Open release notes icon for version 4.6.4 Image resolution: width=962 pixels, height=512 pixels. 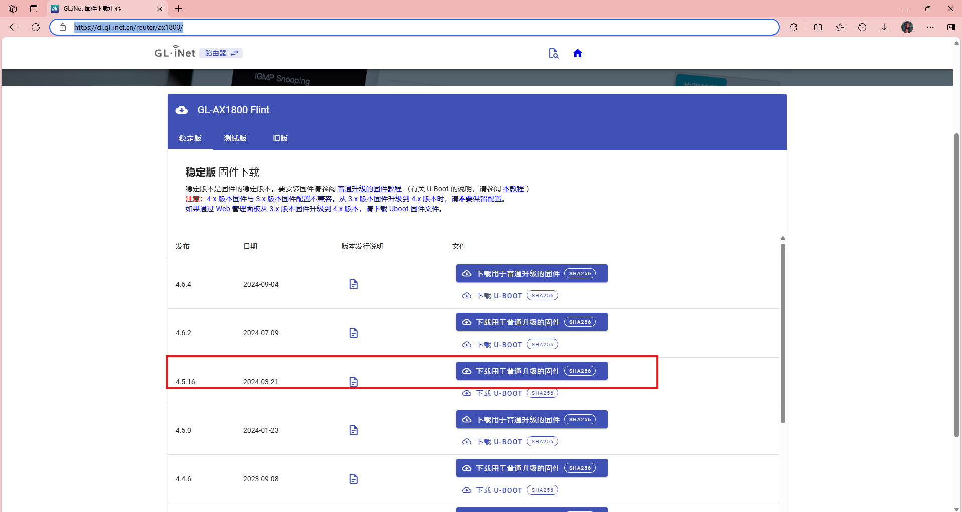(x=353, y=284)
